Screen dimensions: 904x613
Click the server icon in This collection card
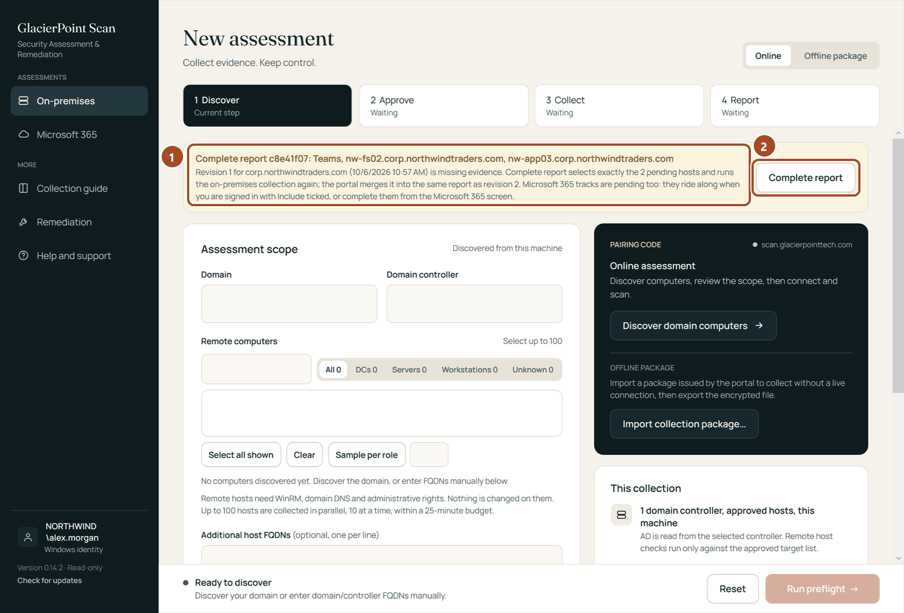click(621, 515)
